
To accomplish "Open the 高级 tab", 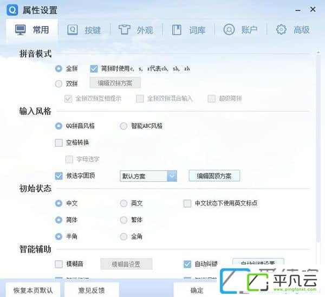I will click(x=292, y=30).
